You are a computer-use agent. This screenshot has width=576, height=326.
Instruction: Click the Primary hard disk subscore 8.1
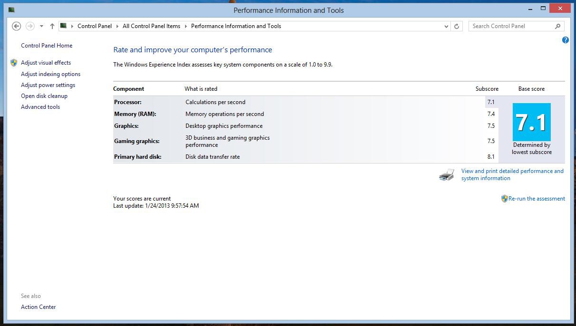491,157
